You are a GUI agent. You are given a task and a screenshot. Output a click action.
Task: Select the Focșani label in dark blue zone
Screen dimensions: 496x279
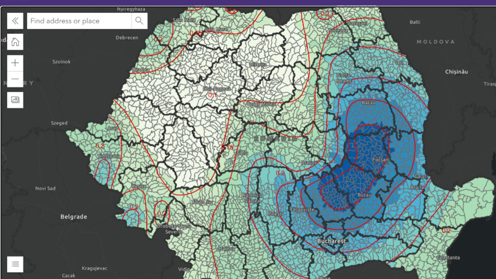(381, 160)
